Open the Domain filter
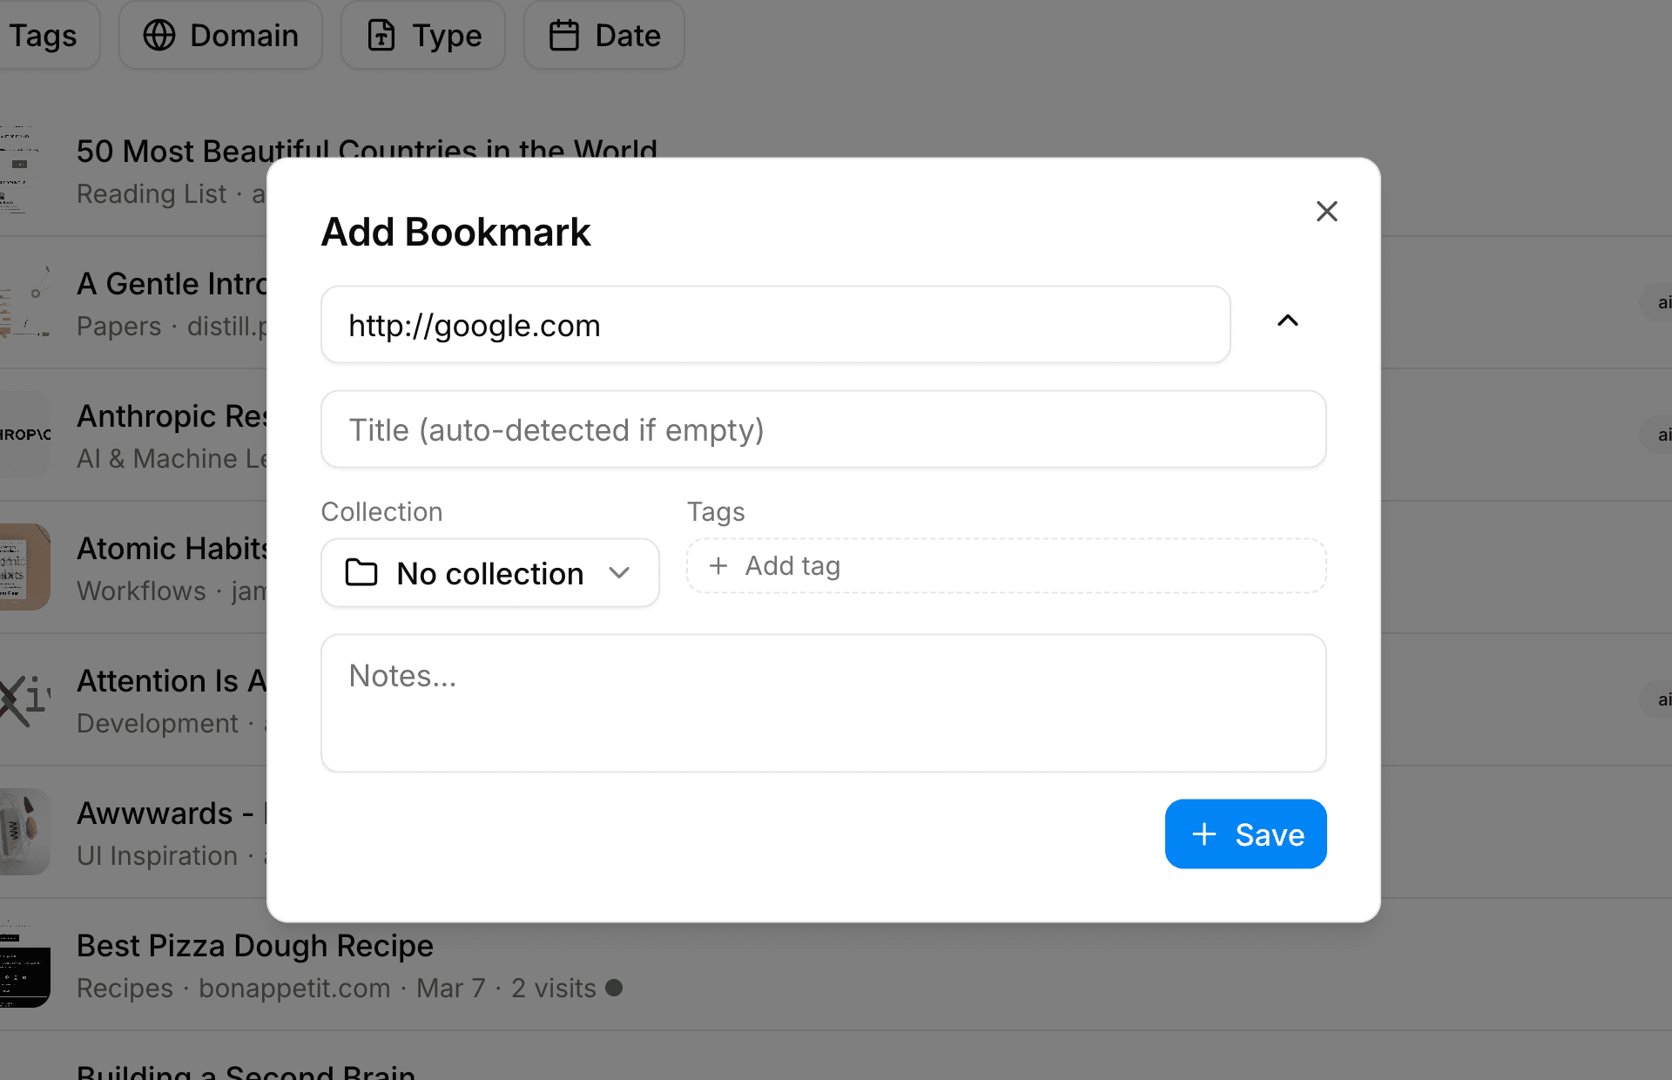1672x1080 pixels. click(x=220, y=36)
